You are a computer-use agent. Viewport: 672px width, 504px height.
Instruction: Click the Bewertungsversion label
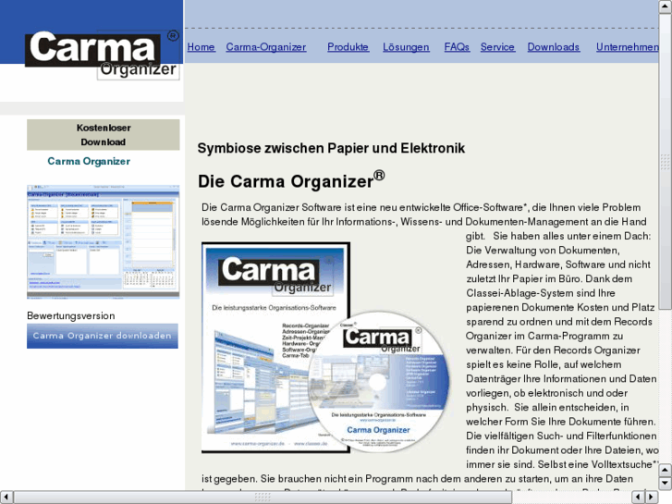71,316
